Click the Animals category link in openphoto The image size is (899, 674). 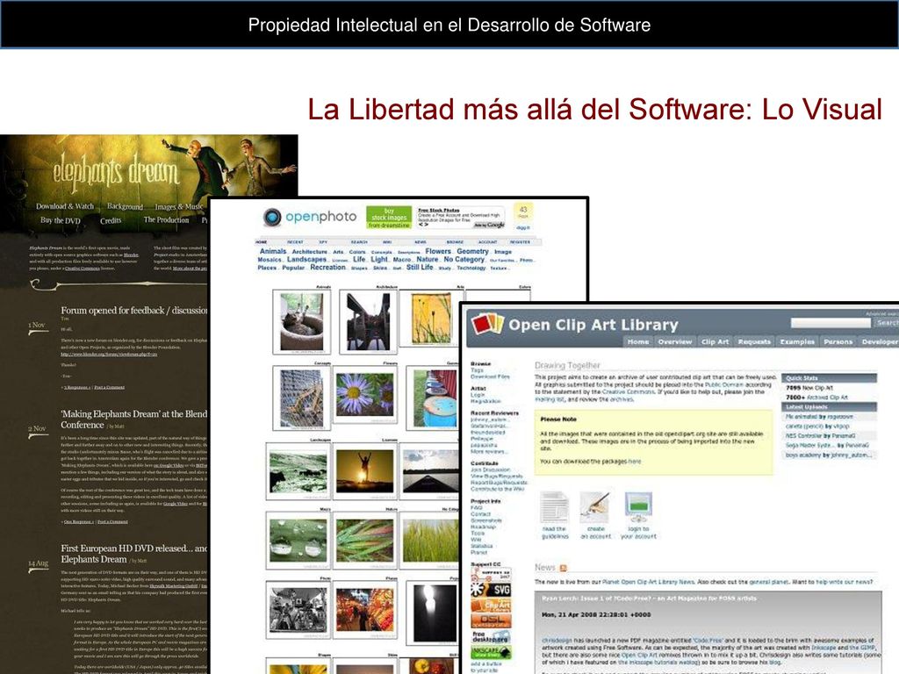[x=273, y=251]
